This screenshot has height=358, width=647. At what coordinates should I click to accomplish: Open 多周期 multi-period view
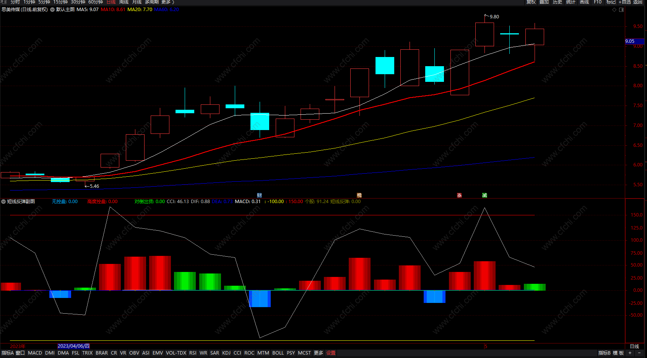[x=152, y=2]
